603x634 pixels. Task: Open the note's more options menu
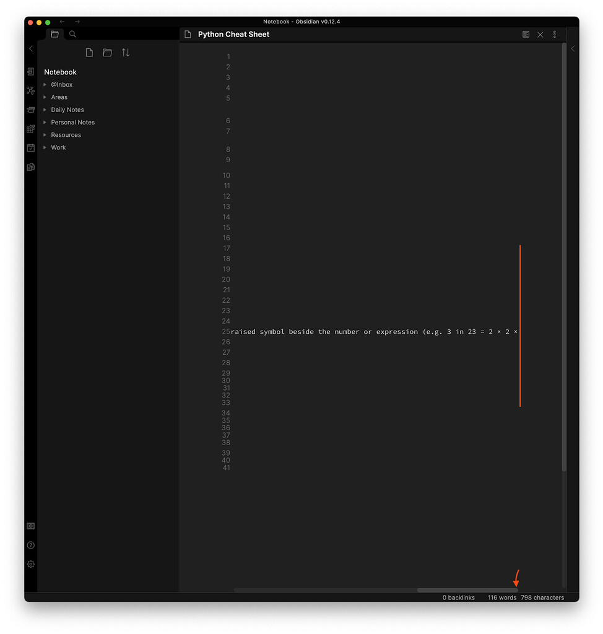(555, 34)
